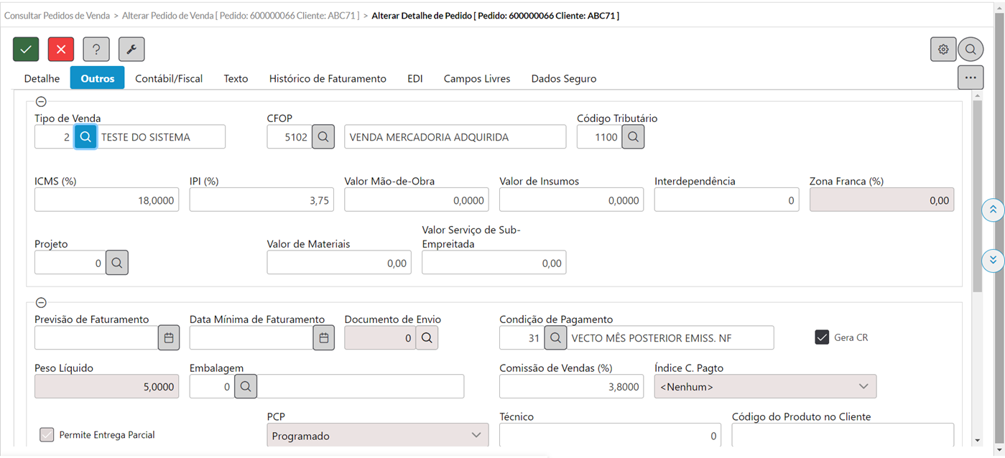Open Código Tributário lookup magnifier

click(x=633, y=136)
